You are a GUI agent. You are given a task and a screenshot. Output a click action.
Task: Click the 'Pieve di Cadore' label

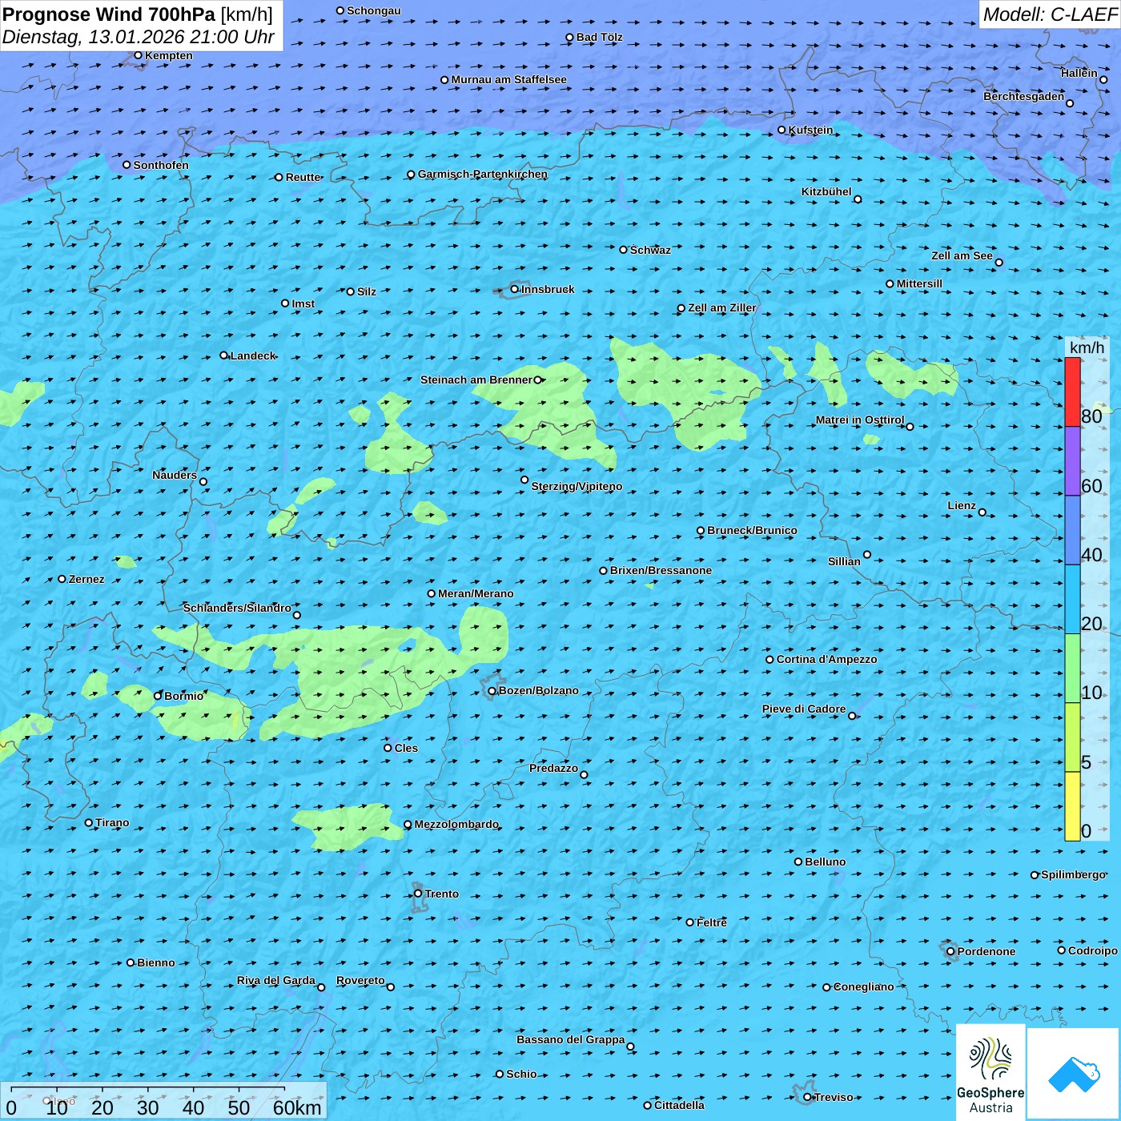804,709
